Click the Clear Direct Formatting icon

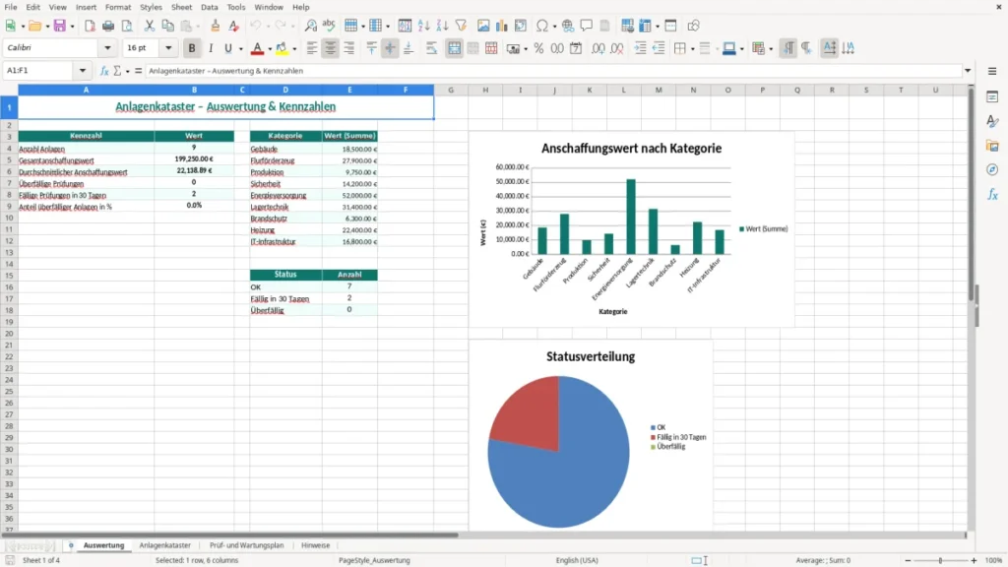(234, 26)
